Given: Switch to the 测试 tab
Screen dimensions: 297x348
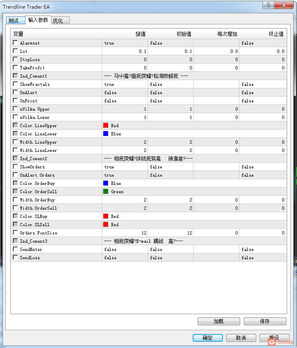Looking at the screenshot, I should click(15, 21).
